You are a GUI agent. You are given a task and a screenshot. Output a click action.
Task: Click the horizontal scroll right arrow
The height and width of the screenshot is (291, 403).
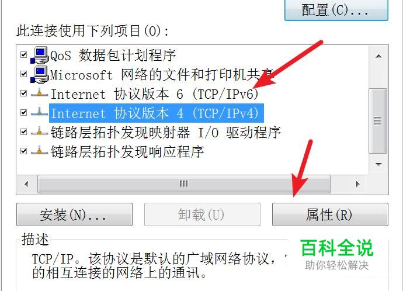click(x=357, y=184)
